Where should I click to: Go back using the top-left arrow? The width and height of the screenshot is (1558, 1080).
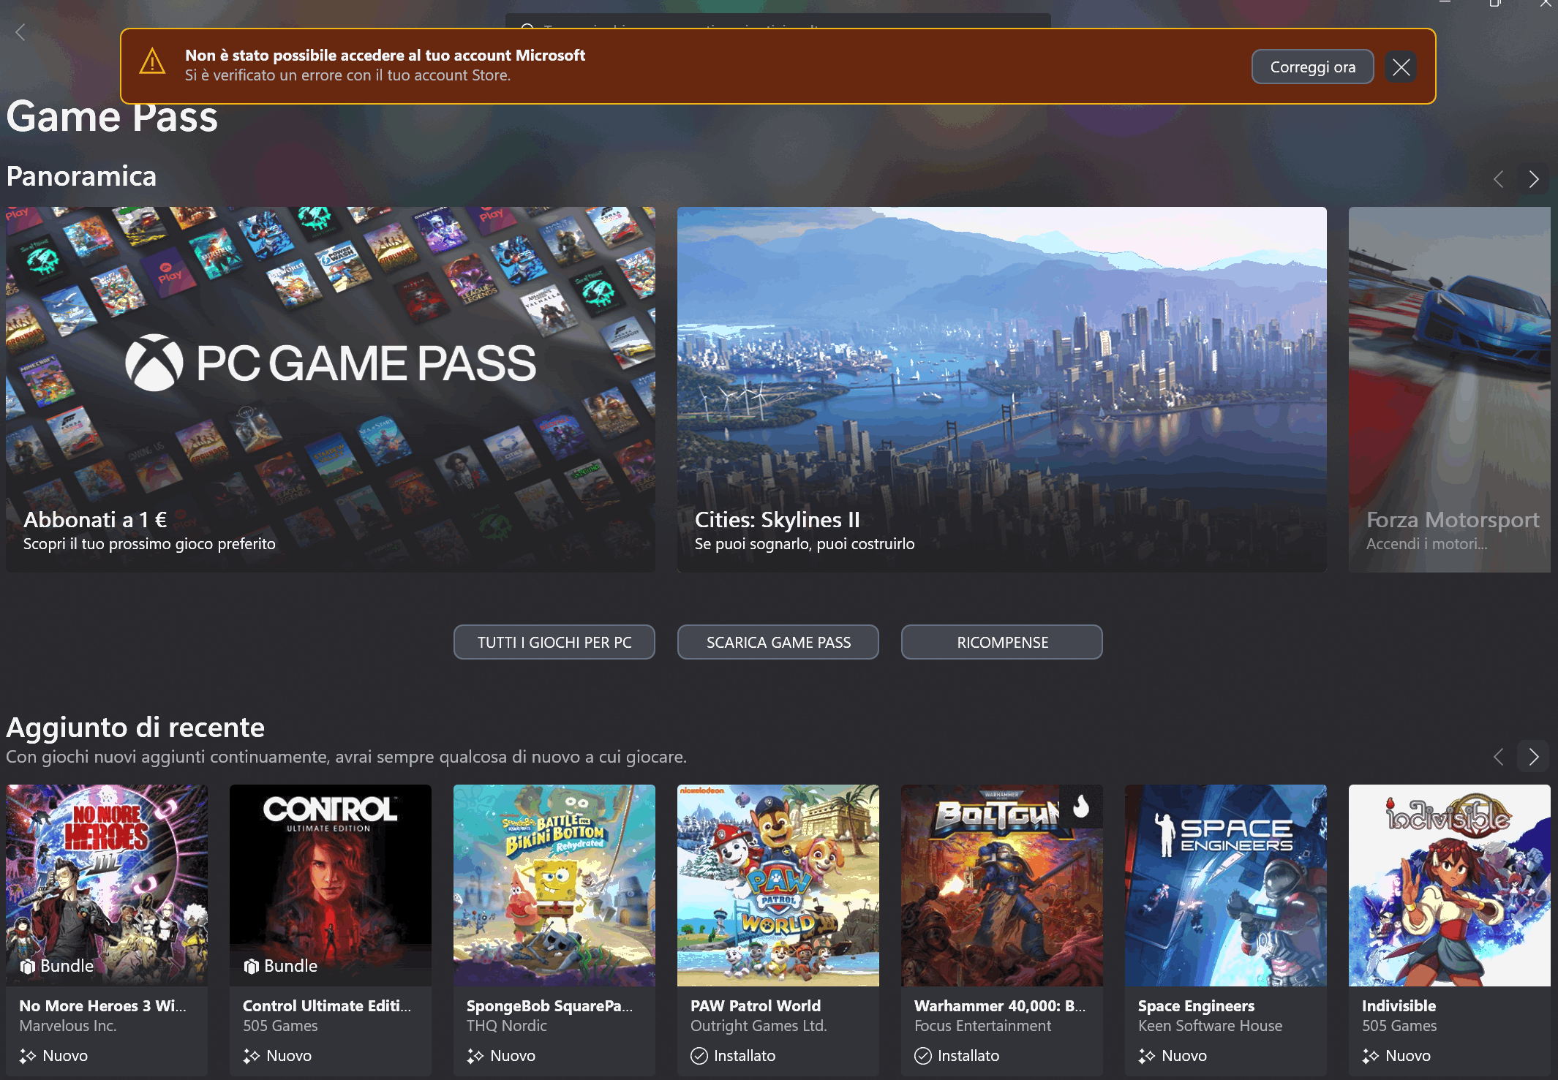coord(20,32)
